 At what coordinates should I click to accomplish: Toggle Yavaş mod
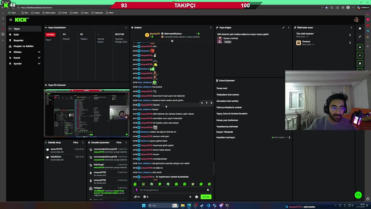[222, 88]
